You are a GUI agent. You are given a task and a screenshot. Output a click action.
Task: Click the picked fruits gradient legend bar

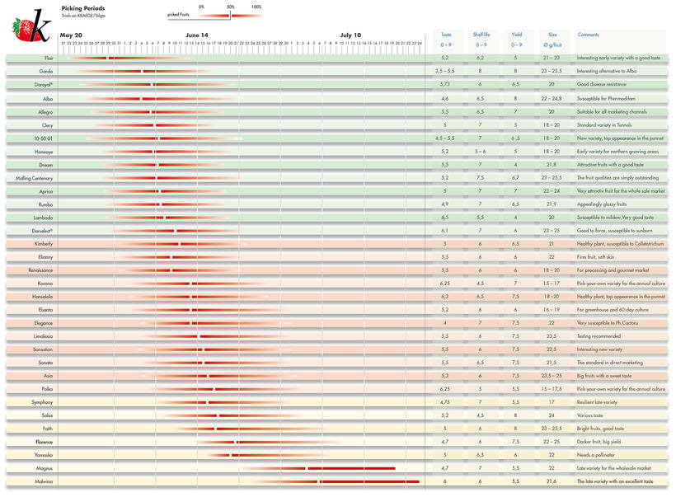click(231, 16)
